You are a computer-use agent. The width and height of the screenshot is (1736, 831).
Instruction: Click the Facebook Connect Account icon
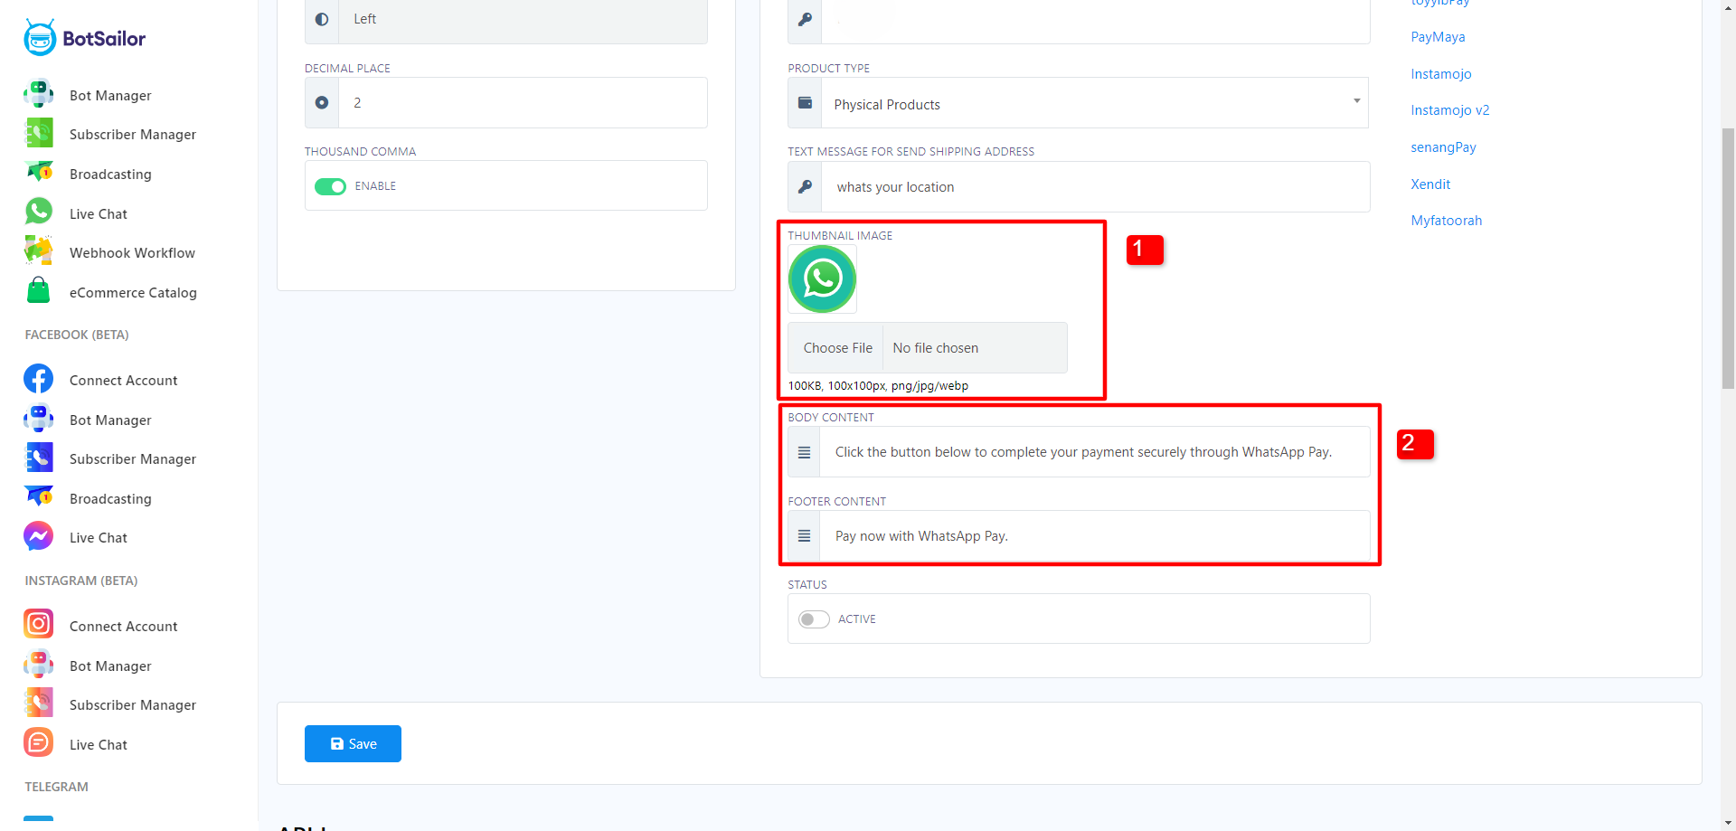pyautogui.click(x=39, y=379)
